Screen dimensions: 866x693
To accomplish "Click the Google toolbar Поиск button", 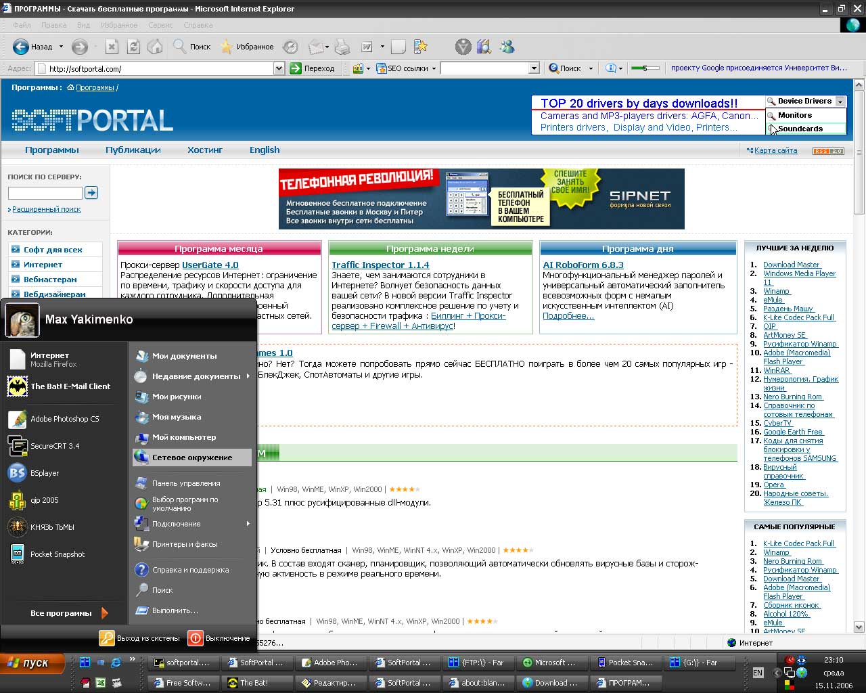I will [566, 68].
